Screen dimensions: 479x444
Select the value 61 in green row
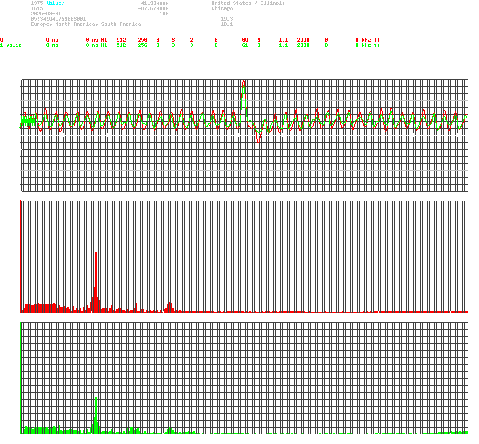click(x=245, y=45)
